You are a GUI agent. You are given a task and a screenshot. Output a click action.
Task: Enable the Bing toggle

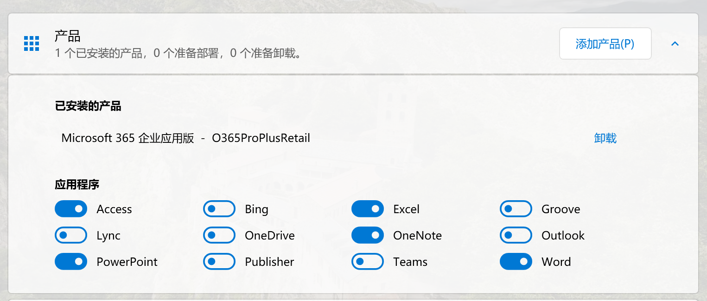coord(219,209)
